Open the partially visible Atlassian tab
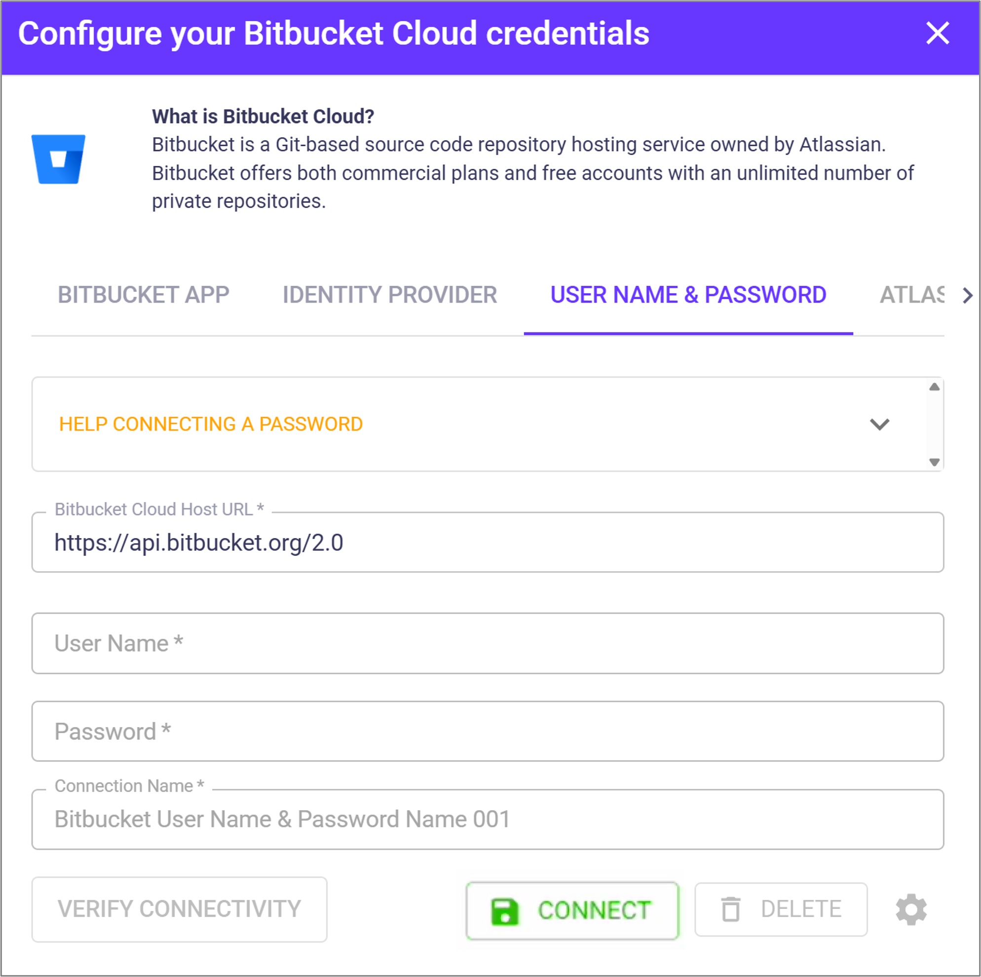 [x=911, y=295]
